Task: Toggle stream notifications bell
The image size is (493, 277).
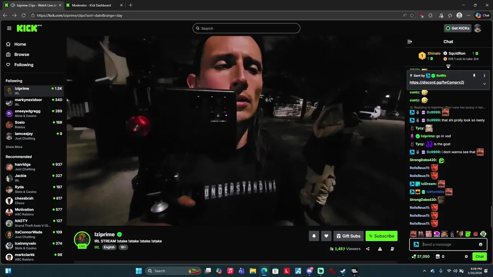Action: coord(314,236)
